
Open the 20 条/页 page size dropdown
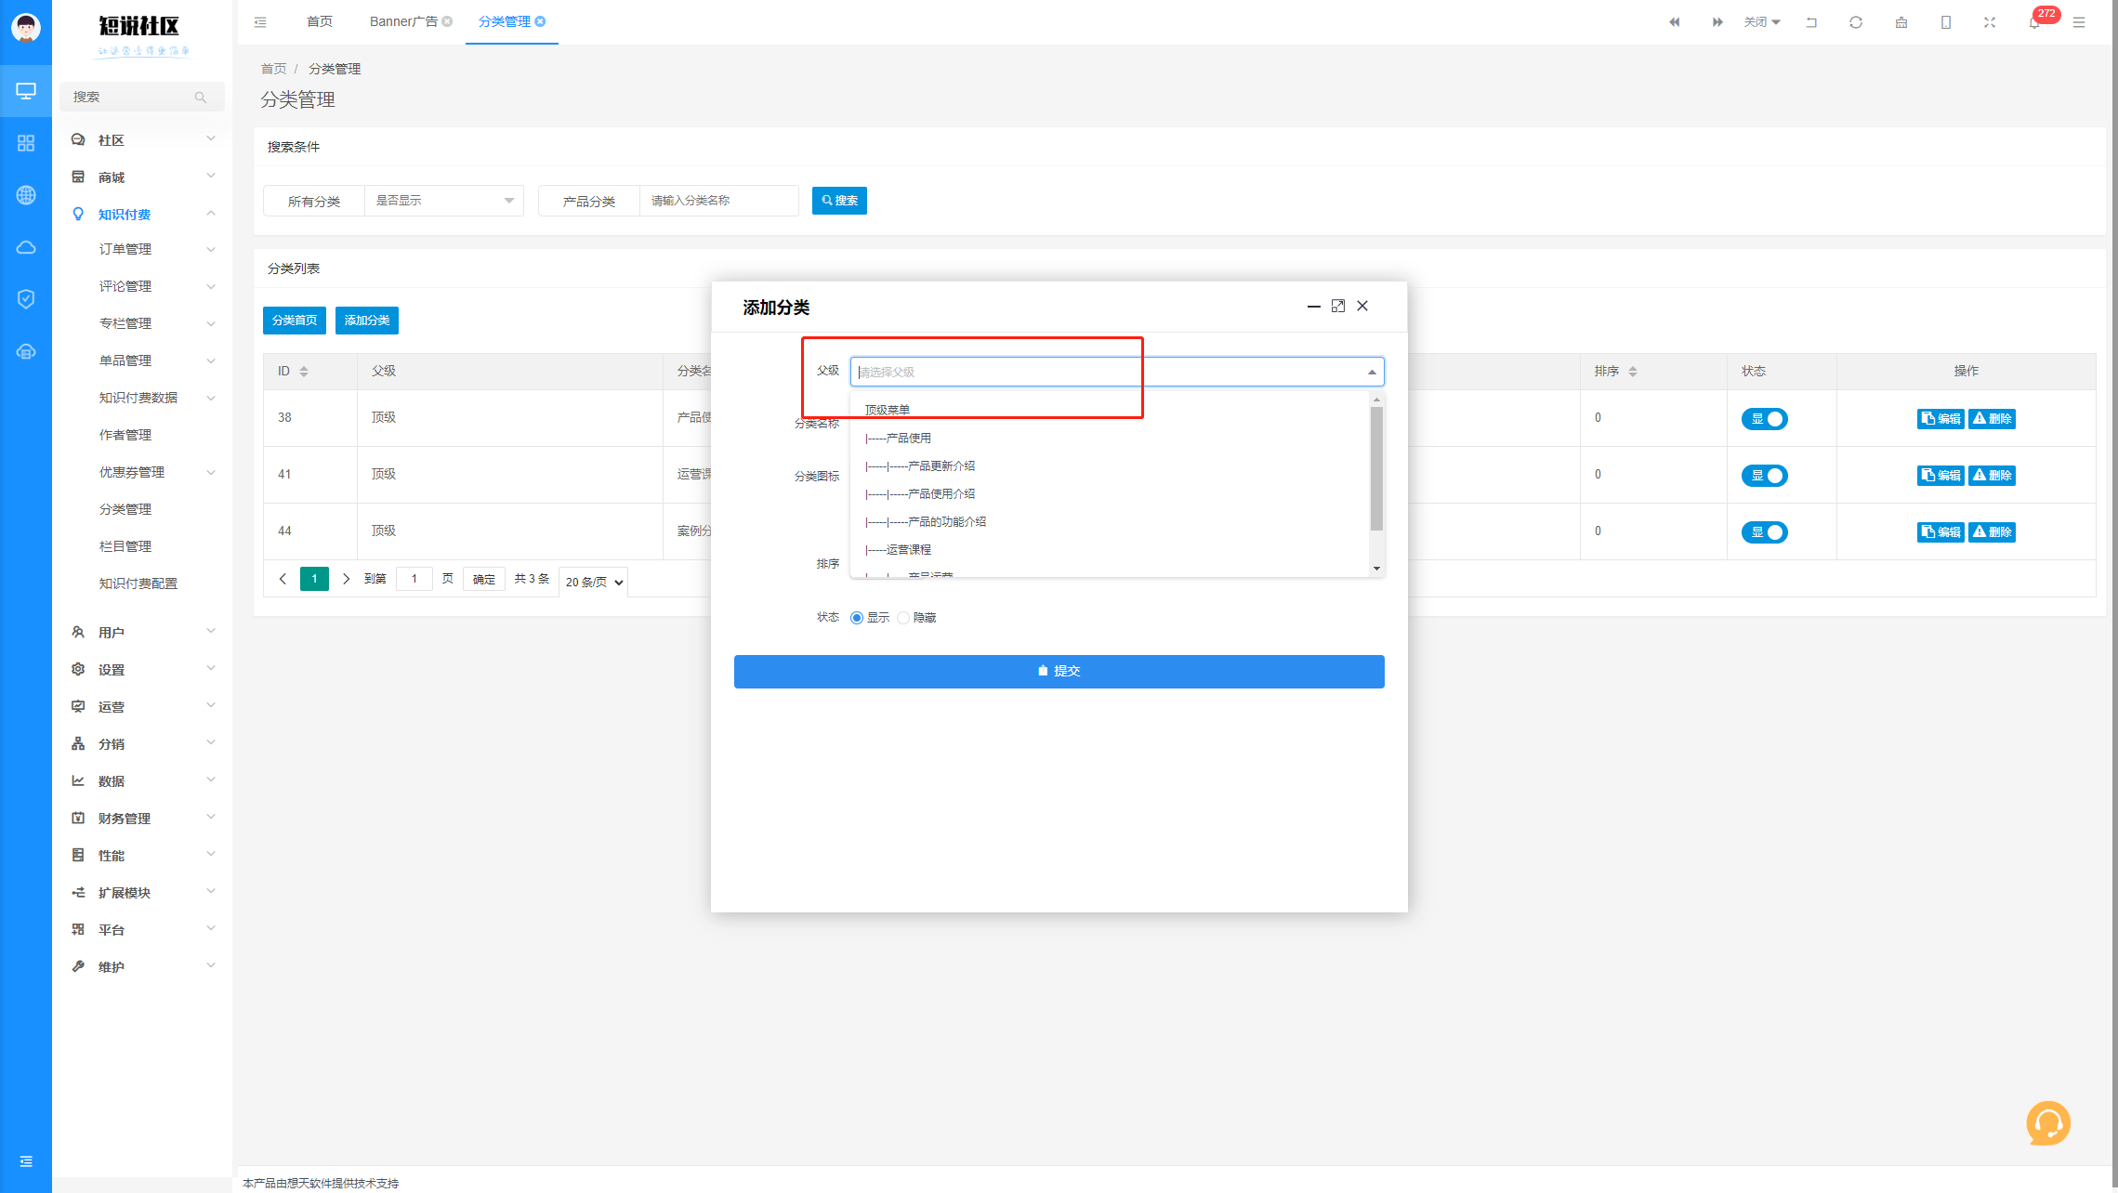click(x=593, y=582)
